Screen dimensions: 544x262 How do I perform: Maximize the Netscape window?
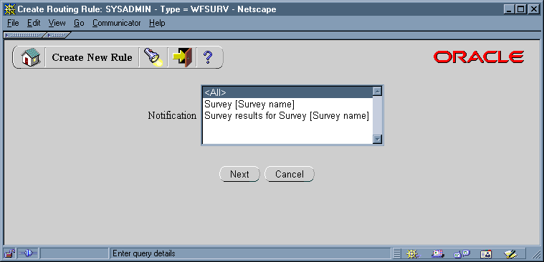[x=520, y=9]
